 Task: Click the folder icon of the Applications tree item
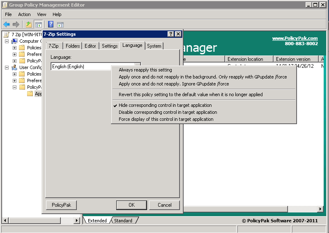[x=30, y=94]
